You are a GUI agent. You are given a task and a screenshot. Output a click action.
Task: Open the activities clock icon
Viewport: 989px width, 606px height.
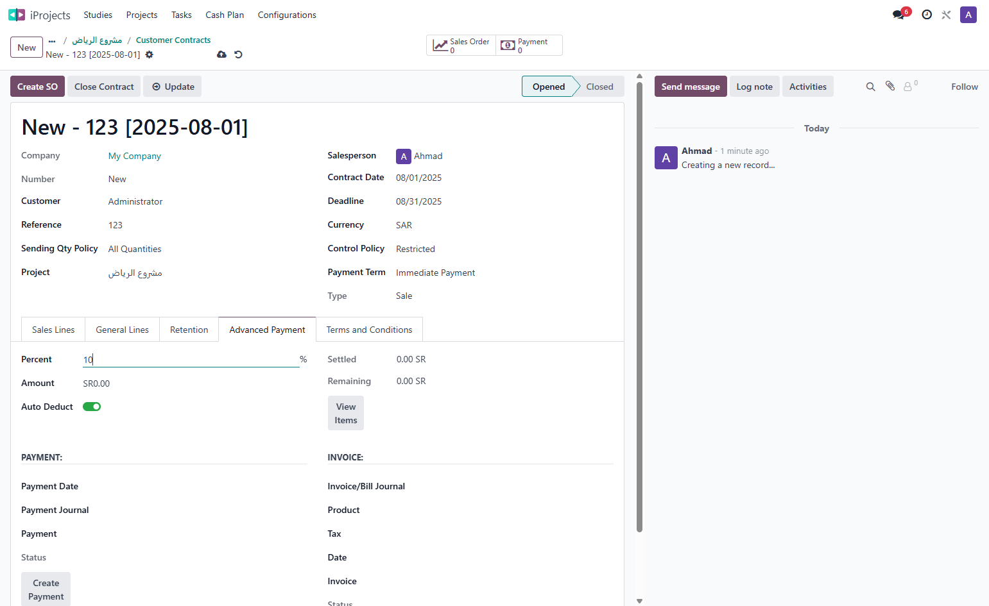(927, 15)
